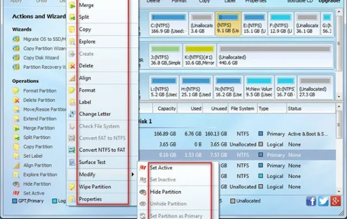
Task: Click the Align icon in context menu
Action: click(x=72, y=78)
